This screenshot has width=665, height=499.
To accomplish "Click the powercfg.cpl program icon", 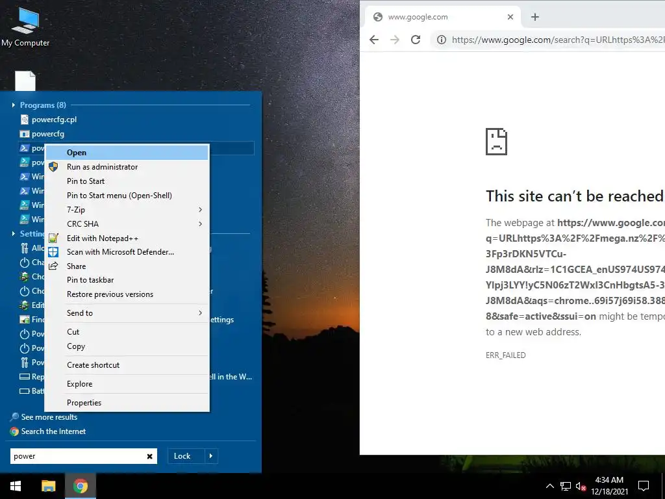I will point(25,120).
